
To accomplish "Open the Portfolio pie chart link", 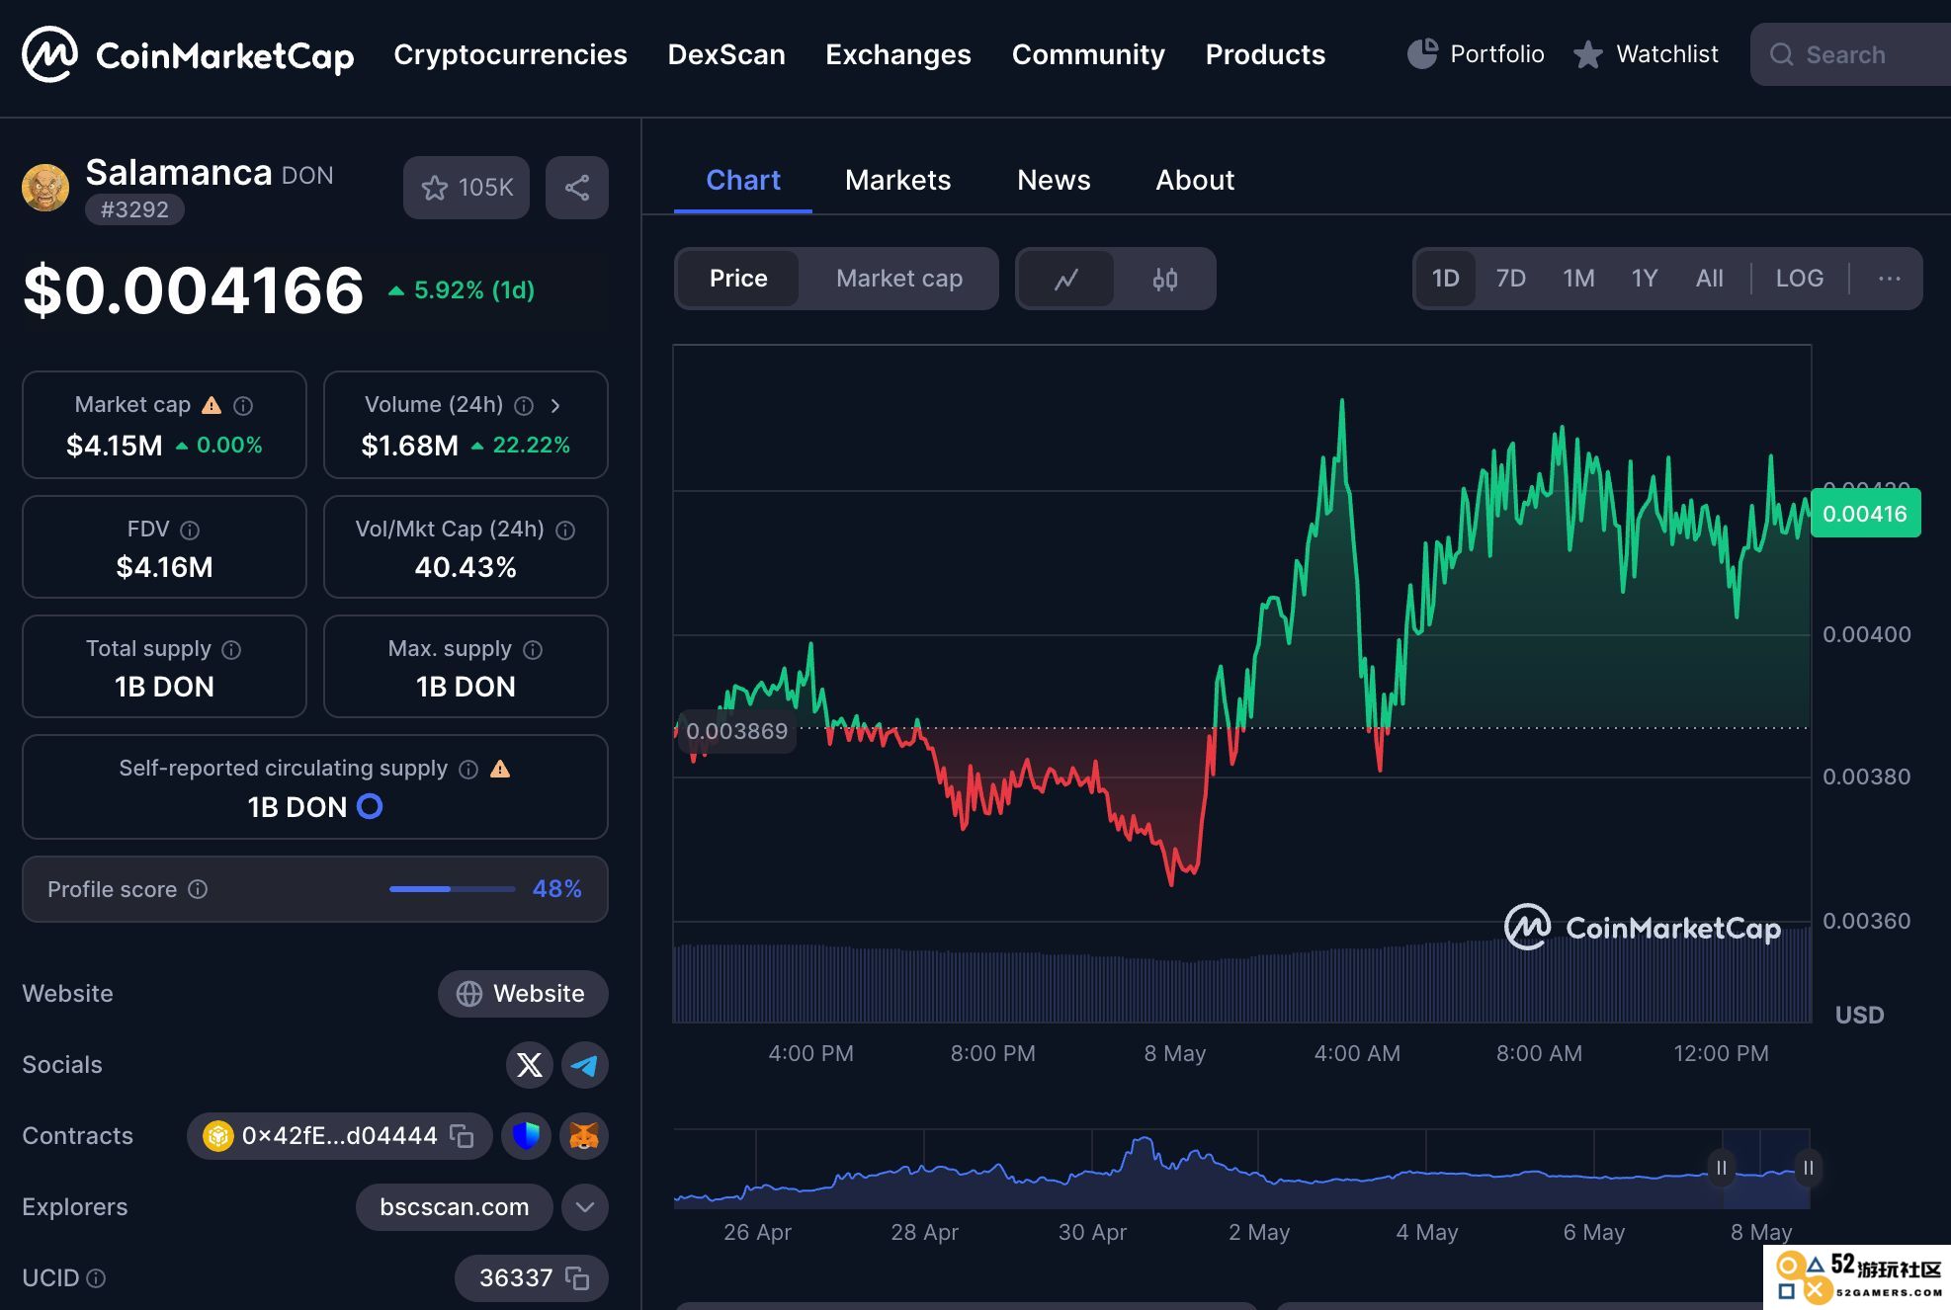I will pos(1476,54).
